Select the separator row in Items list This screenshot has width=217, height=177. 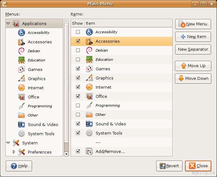[x=122, y=142]
